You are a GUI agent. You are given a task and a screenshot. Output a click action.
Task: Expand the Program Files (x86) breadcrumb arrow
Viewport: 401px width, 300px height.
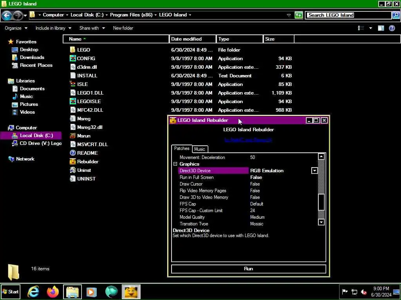point(156,15)
